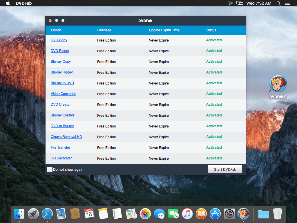This screenshot has height=223, width=297.
Task: Open Spotlight search magnifier in menu bar
Action: pos(278,3)
